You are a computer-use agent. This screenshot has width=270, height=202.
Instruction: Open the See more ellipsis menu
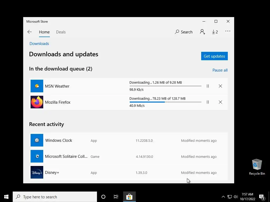228,31
